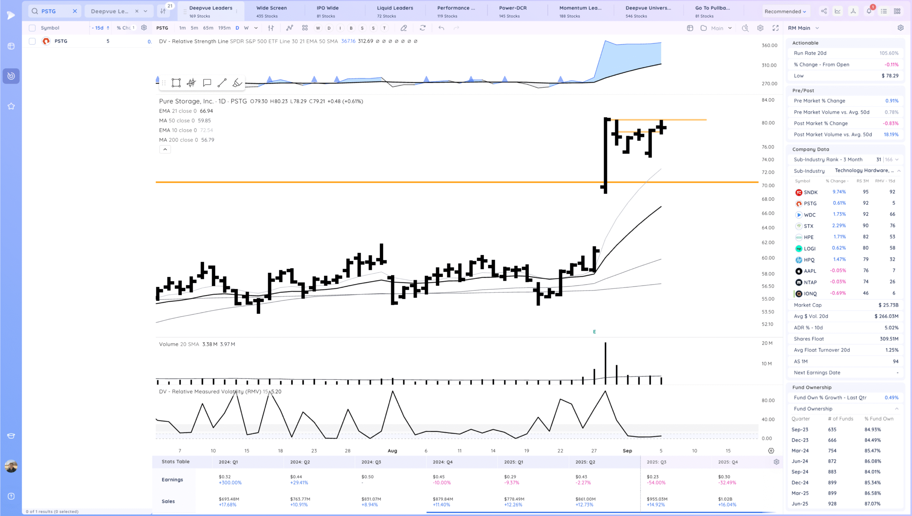Open the chart type bars icon
The width and height of the screenshot is (912, 516).
pos(271,28)
